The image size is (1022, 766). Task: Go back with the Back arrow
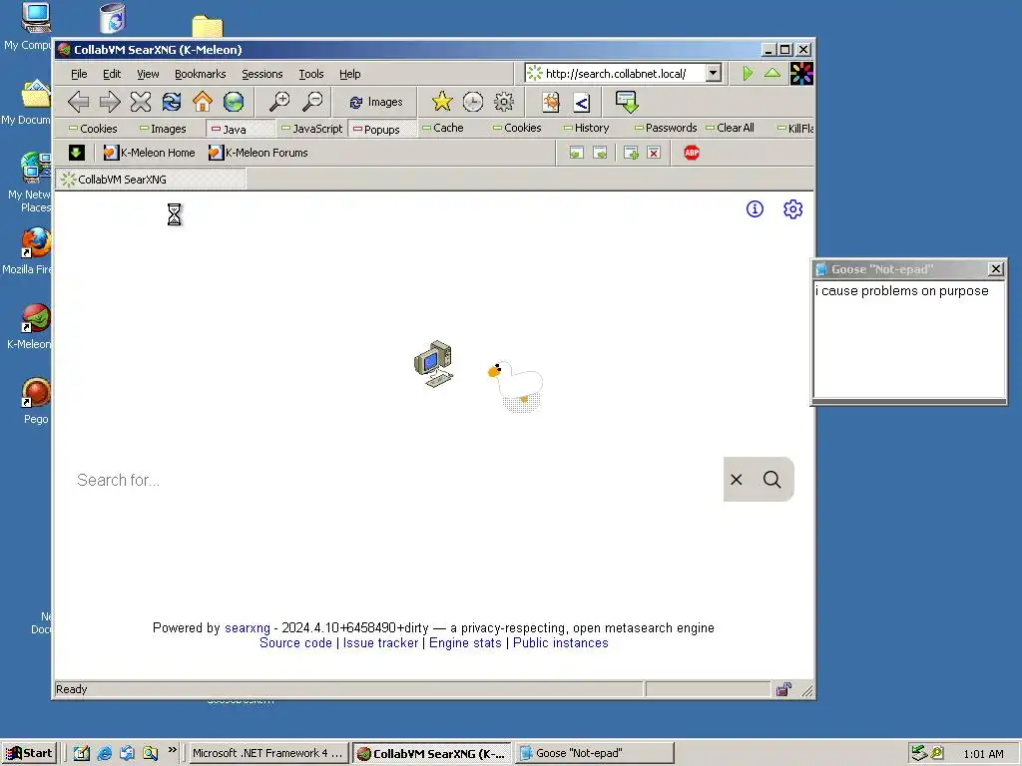coord(78,102)
